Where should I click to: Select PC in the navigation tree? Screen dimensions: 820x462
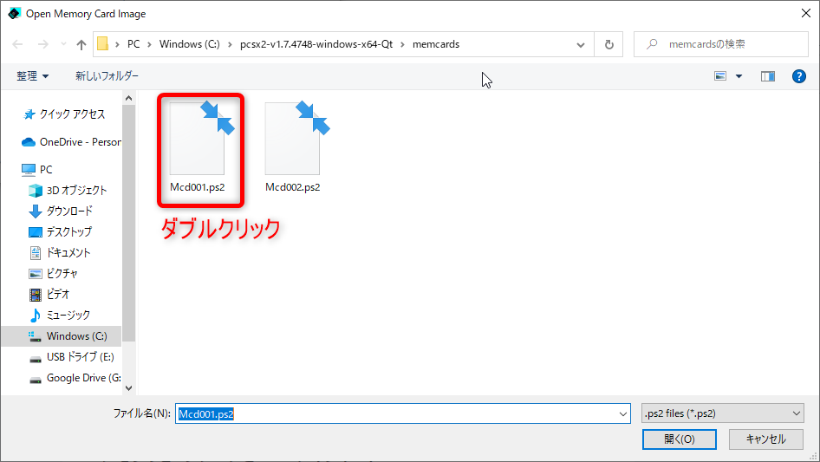[x=37, y=170]
